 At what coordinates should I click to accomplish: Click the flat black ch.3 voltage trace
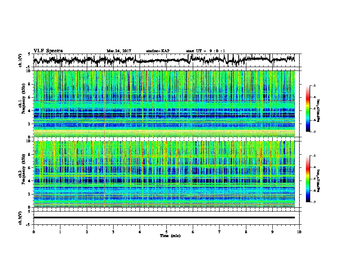(164, 218)
